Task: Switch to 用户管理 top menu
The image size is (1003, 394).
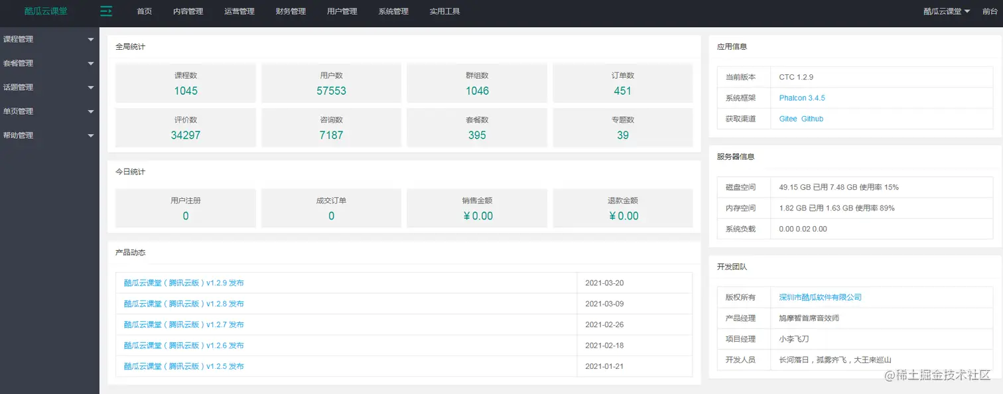Action: (x=342, y=11)
